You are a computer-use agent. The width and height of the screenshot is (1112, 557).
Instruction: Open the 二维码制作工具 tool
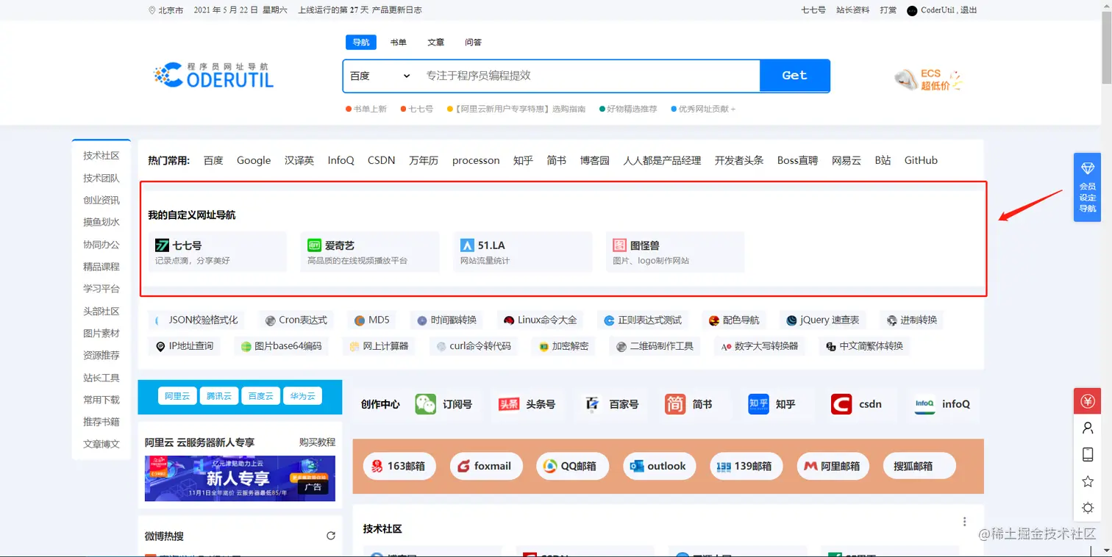tap(655, 346)
